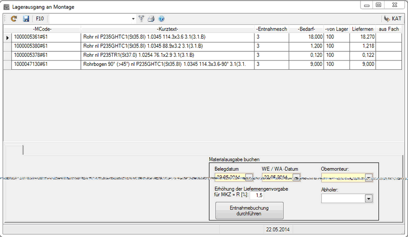This screenshot has width=408, height=237.
Task: Click the filter funnel icon
Action: [141, 19]
